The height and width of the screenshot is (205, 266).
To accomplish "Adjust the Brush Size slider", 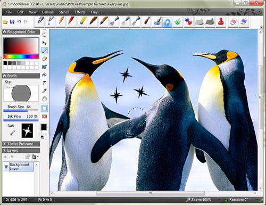I will tap(21, 111).
